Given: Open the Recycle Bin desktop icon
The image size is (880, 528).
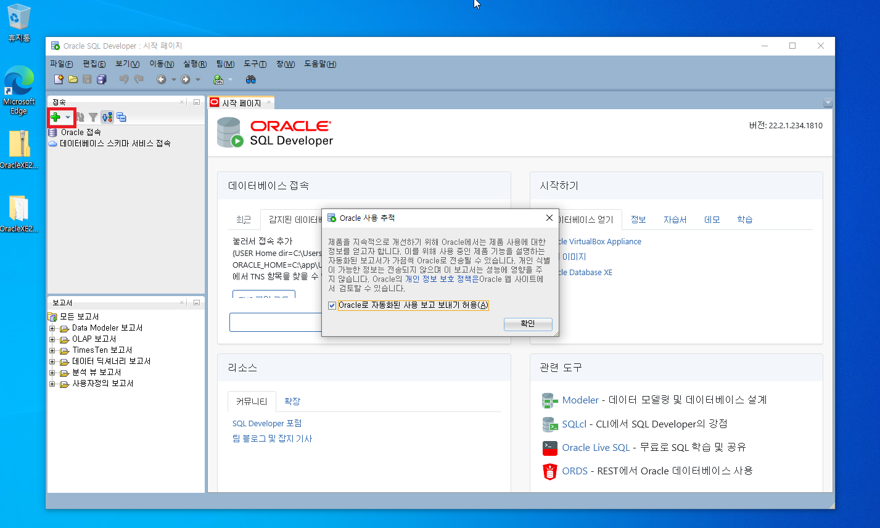Looking at the screenshot, I should coord(19,22).
